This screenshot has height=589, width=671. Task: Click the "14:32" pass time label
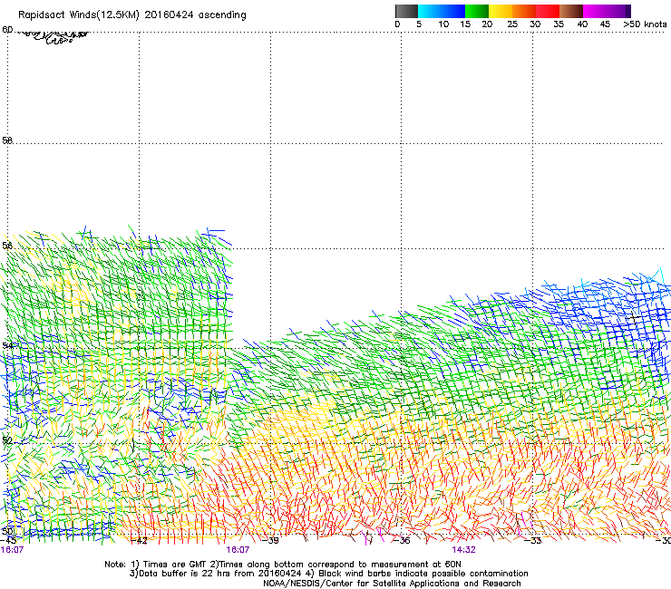tap(464, 550)
